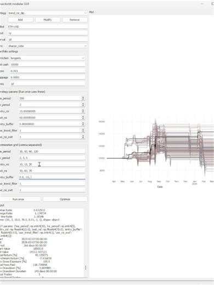The image size is (214, 285).
Task: Focus optimization grid exit_rsi field 50, 60, 70
Action: tap(52, 170)
